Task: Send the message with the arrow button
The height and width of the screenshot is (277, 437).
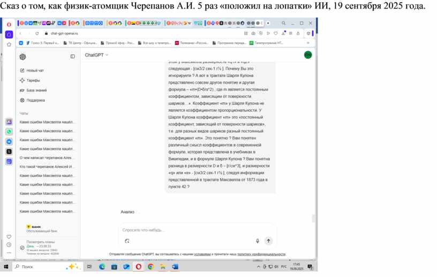Action: pyautogui.click(x=268, y=241)
